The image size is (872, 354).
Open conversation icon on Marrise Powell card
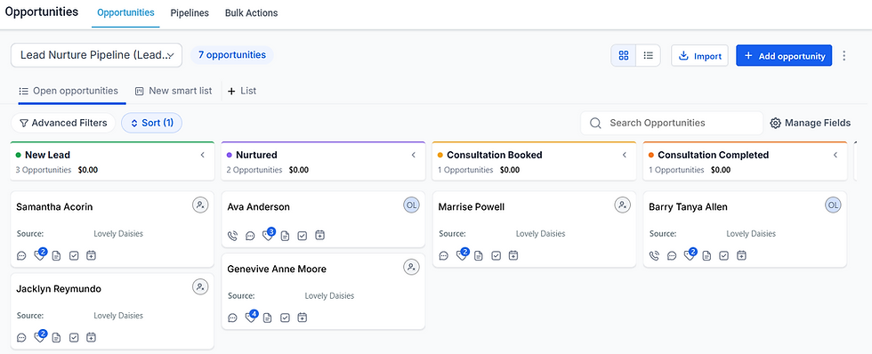point(444,255)
